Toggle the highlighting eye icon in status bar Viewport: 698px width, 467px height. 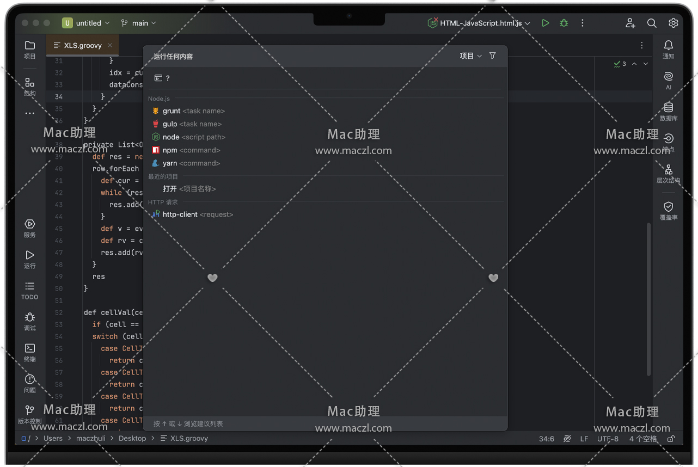567,439
